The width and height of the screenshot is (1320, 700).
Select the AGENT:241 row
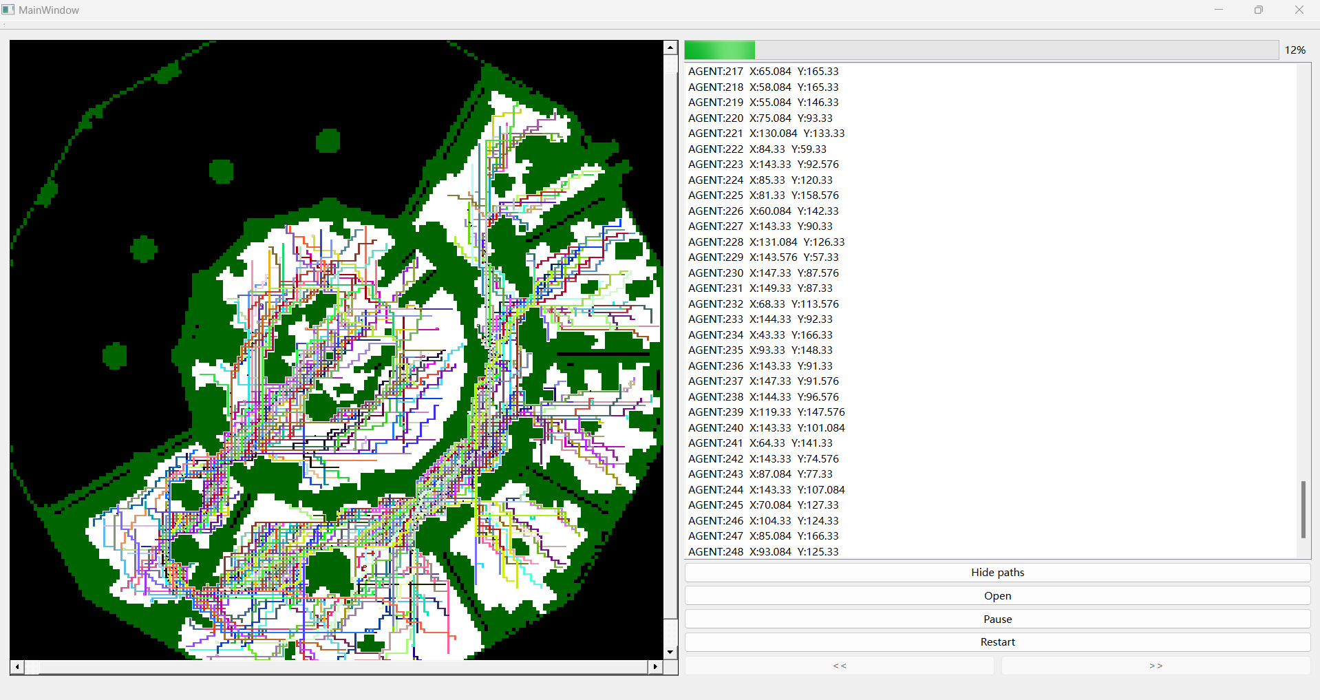tap(991, 443)
